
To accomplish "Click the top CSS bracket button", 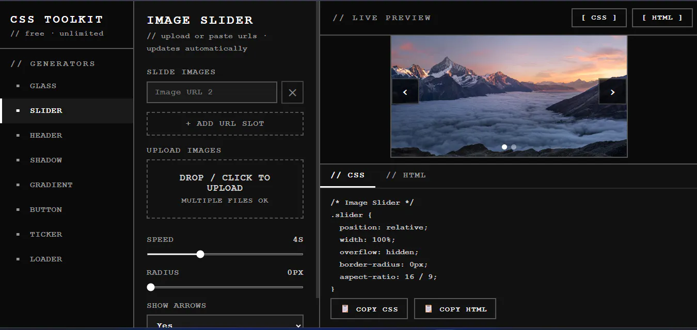I will 599,18.
